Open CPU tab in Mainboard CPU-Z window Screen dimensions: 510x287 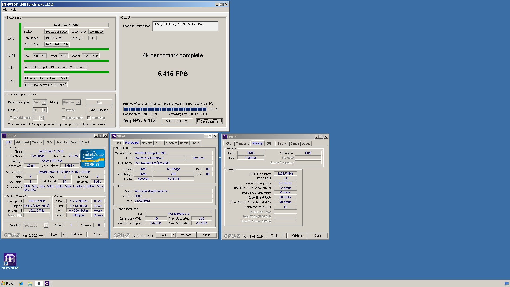click(x=118, y=143)
